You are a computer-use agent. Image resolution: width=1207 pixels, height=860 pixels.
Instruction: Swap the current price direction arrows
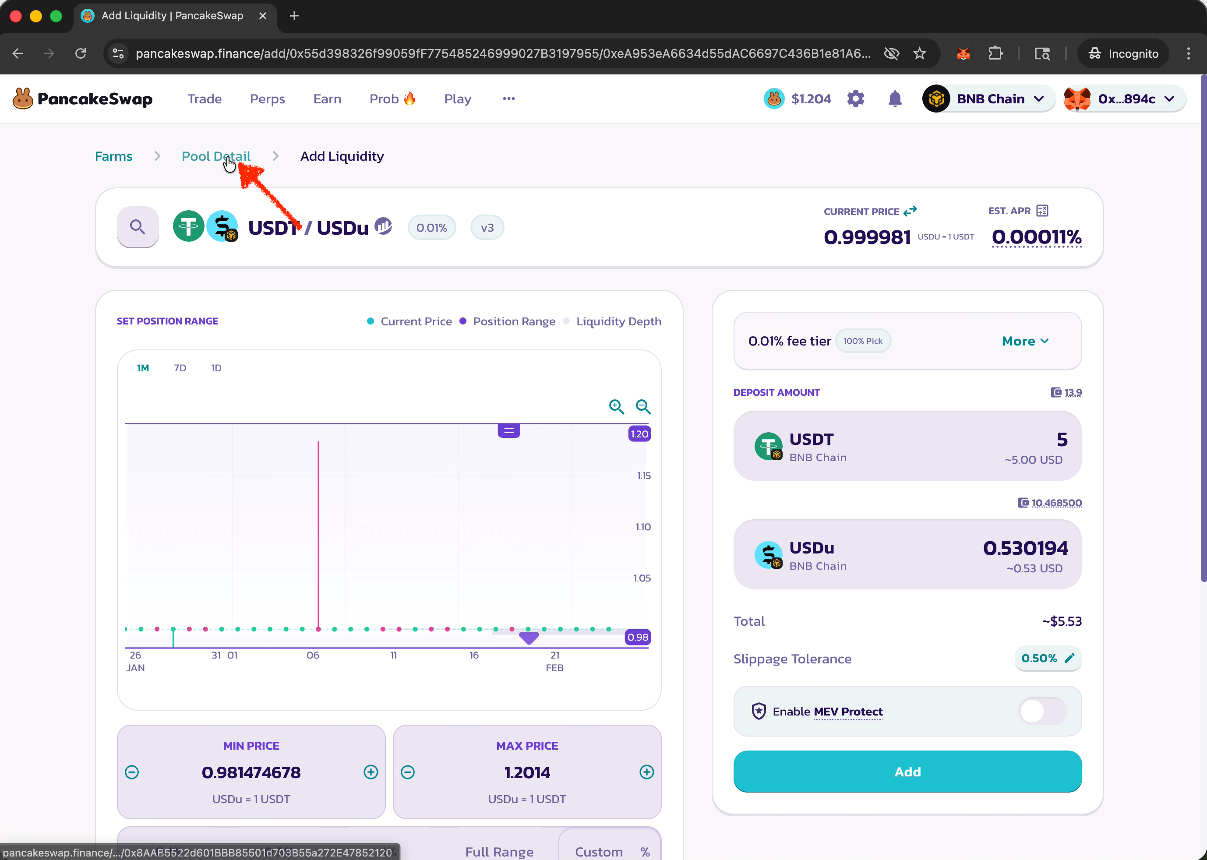910,211
